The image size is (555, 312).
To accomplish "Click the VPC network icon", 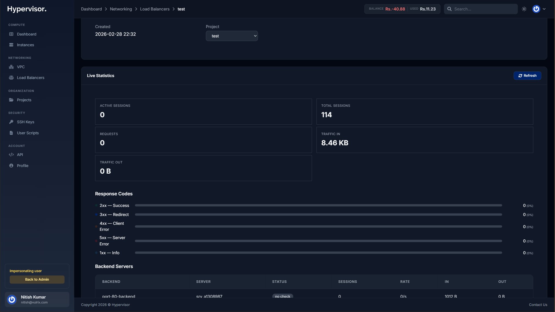I will click(x=11, y=67).
